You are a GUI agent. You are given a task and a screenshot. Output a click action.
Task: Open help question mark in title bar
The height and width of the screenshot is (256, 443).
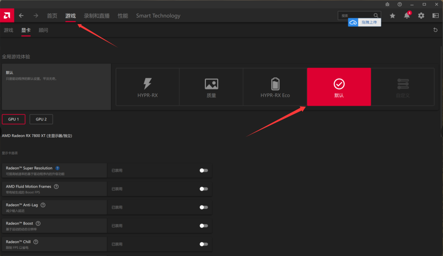(x=399, y=4)
